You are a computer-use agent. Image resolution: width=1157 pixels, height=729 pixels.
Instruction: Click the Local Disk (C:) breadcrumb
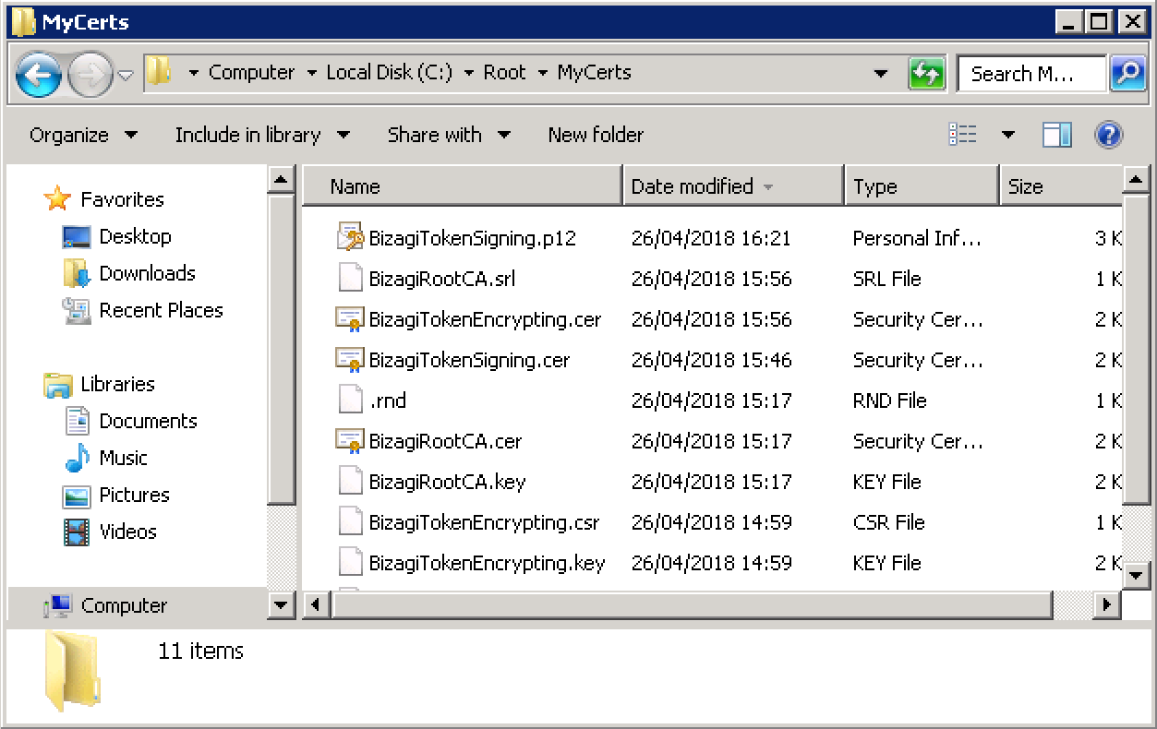coord(389,72)
